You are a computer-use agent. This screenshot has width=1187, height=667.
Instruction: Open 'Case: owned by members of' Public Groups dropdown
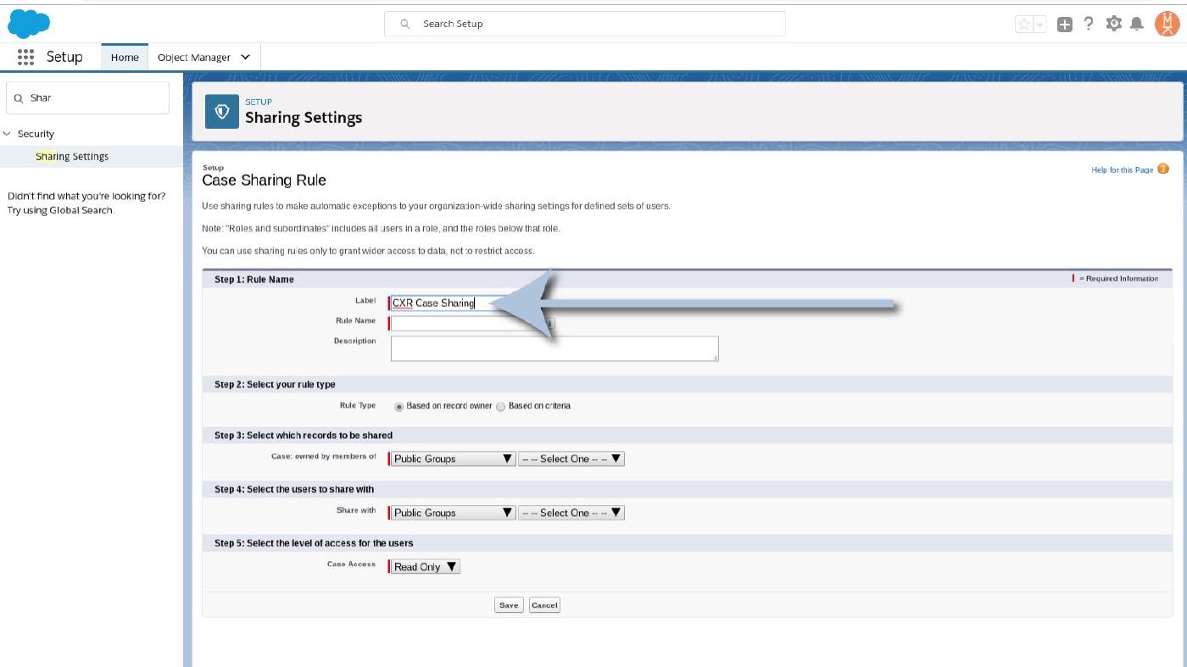pyautogui.click(x=453, y=459)
